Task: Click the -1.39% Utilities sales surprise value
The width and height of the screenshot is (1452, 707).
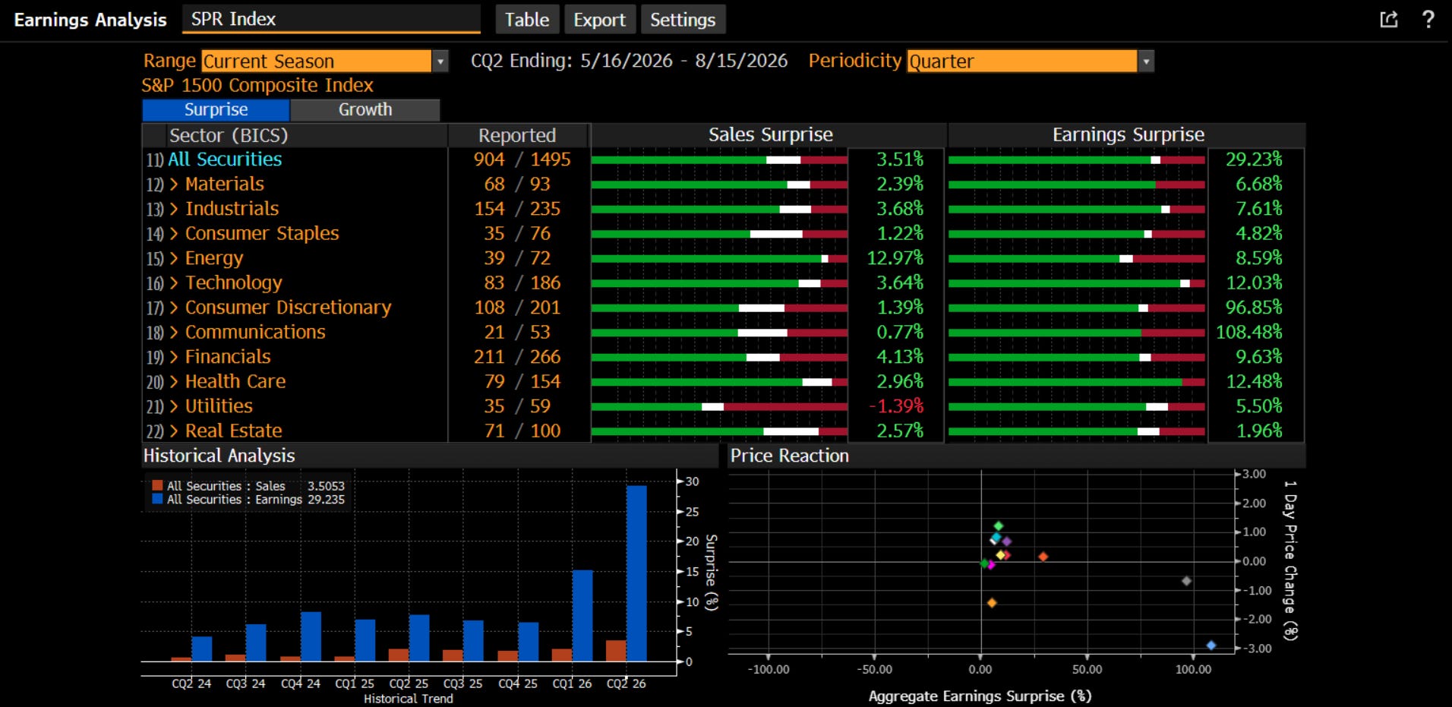Action: (896, 406)
